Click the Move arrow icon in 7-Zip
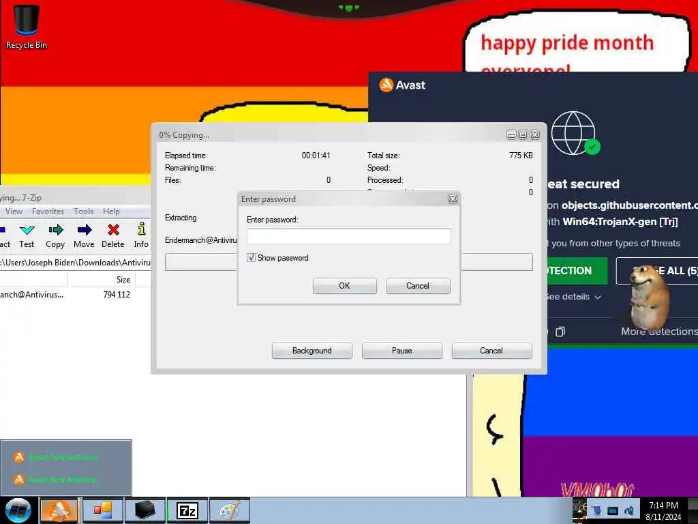This screenshot has height=524, width=698. (84, 231)
